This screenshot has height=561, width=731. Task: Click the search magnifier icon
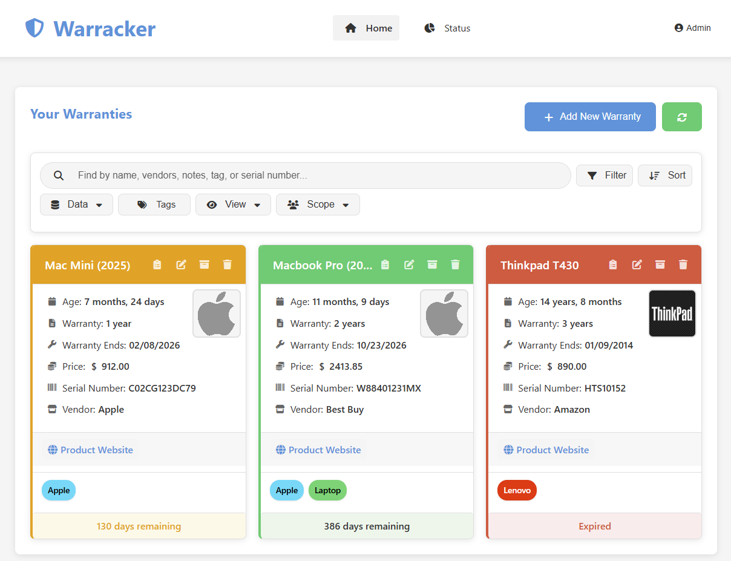59,176
